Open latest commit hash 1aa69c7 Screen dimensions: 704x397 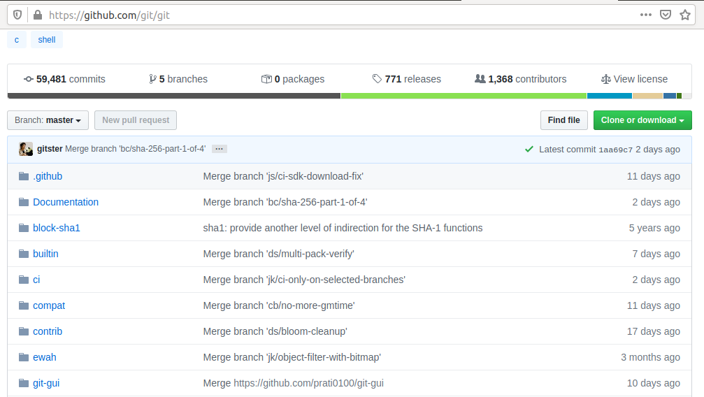(x=615, y=150)
